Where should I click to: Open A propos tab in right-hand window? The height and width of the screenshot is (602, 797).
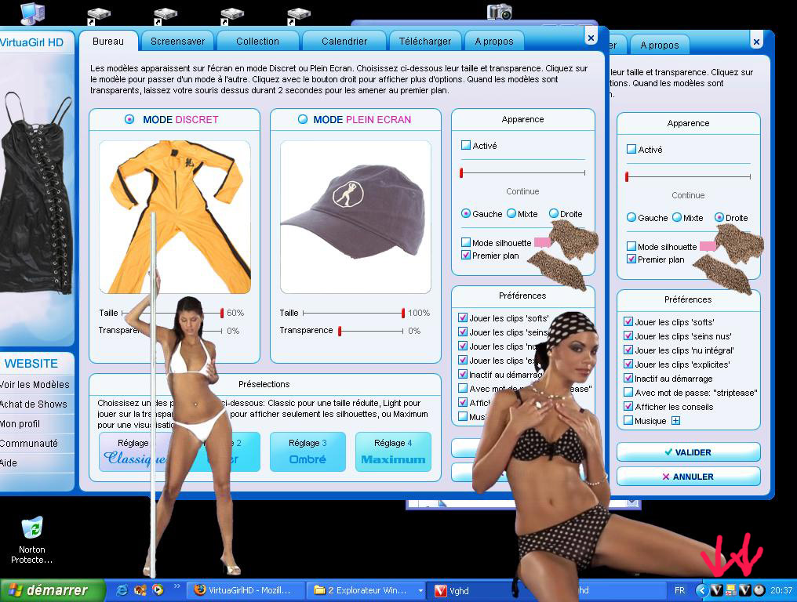tap(660, 45)
